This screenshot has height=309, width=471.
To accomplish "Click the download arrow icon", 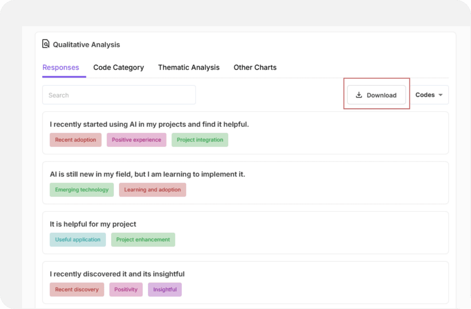I will coord(359,95).
